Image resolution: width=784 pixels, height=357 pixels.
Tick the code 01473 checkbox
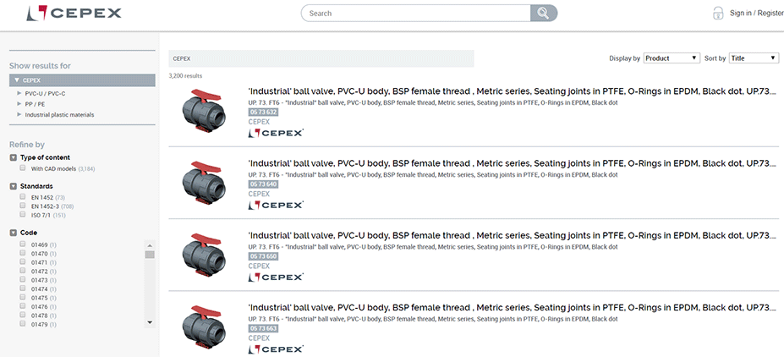pos(23,279)
